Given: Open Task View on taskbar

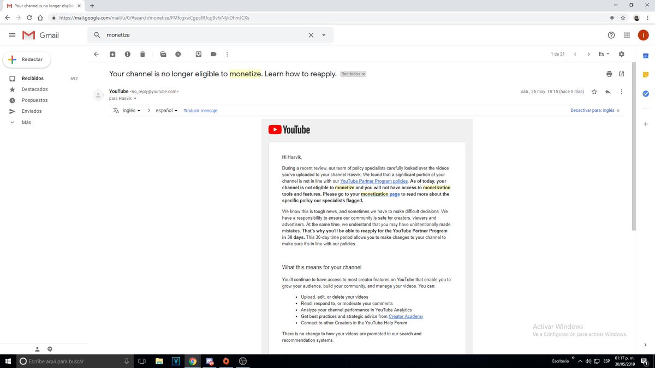Looking at the screenshot, I should 142,361.
